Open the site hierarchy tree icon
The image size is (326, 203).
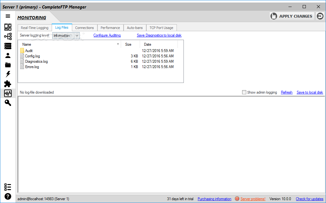click(x=8, y=36)
